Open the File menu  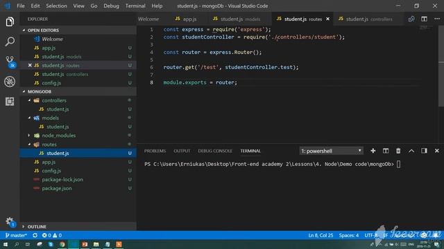pyautogui.click(x=21, y=6)
